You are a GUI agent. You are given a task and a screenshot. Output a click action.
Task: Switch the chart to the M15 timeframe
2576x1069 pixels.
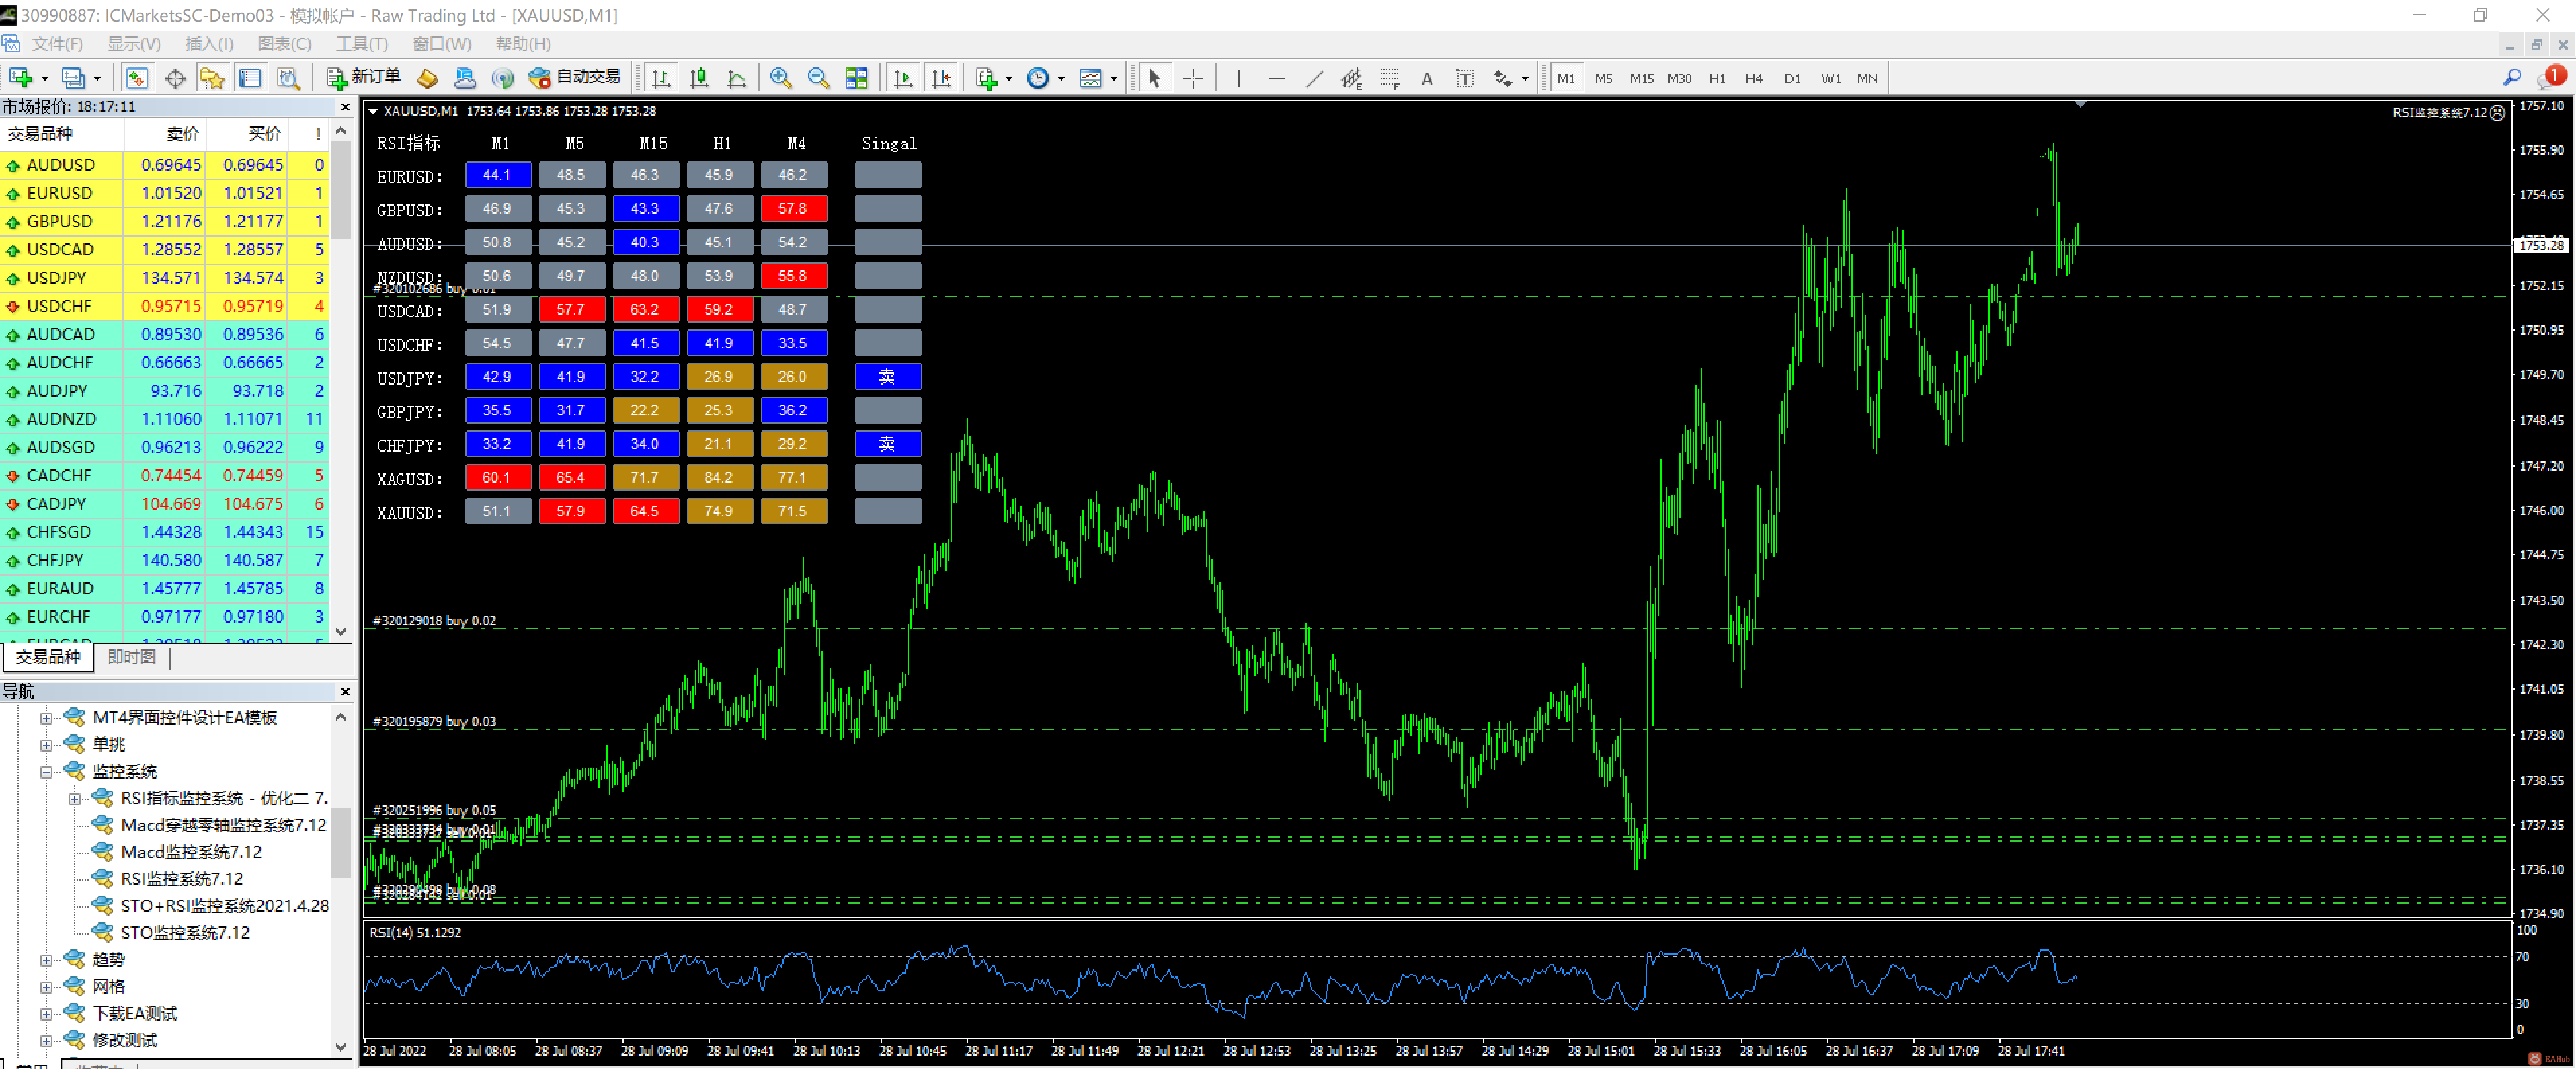pyautogui.click(x=1641, y=78)
